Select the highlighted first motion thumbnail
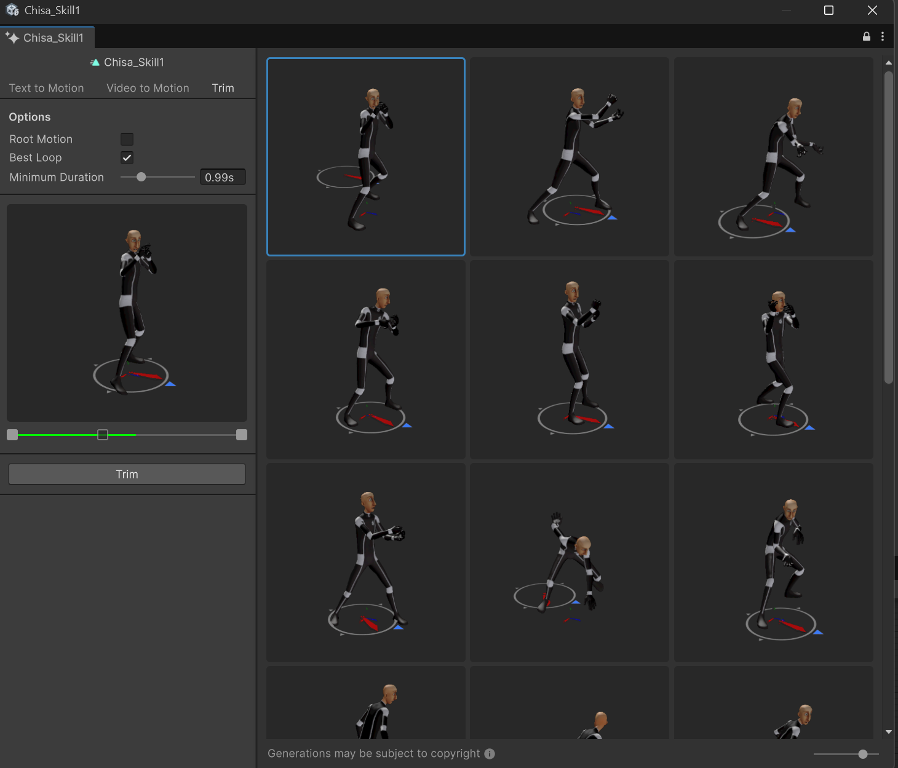 [x=366, y=157]
